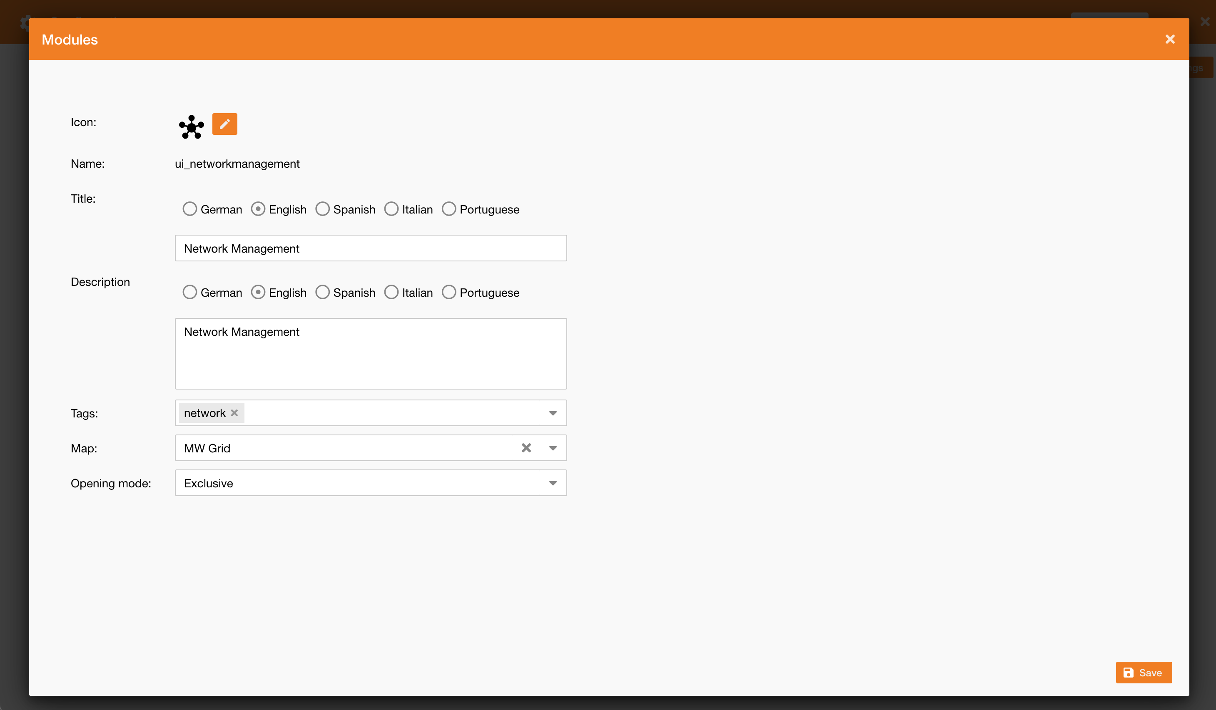Select Portuguese for the Title language
This screenshot has height=710, width=1216.
coord(449,209)
